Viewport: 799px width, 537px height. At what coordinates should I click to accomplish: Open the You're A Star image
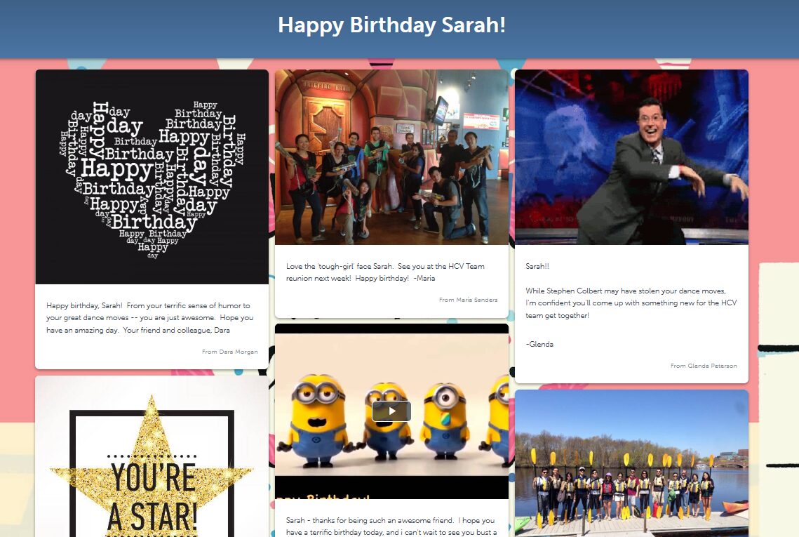click(x=152, y=463)
